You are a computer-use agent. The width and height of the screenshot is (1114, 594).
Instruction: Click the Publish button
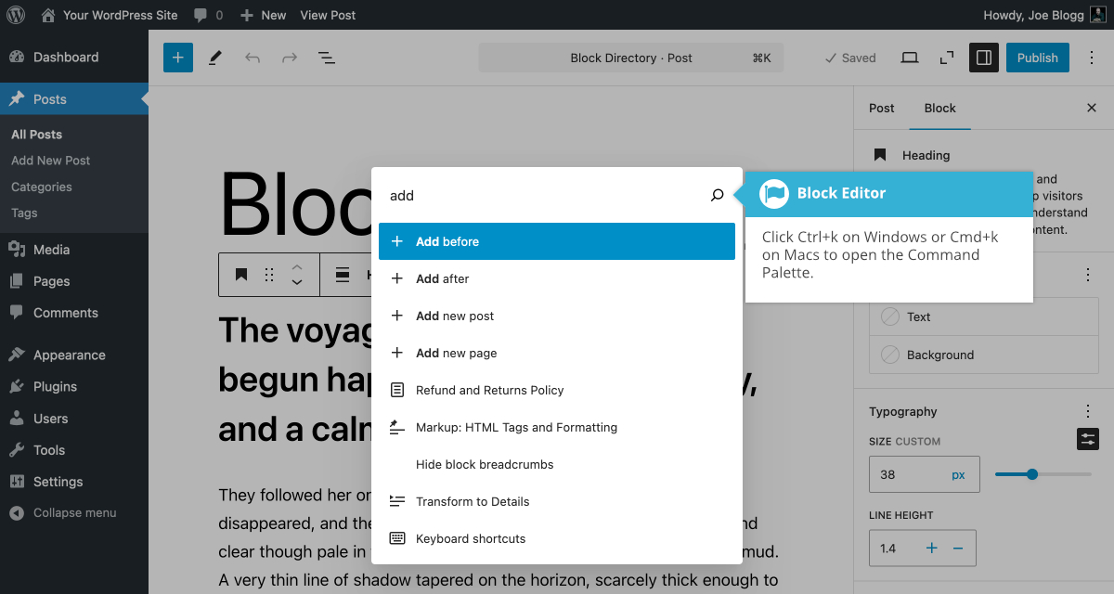point(1037,58)
